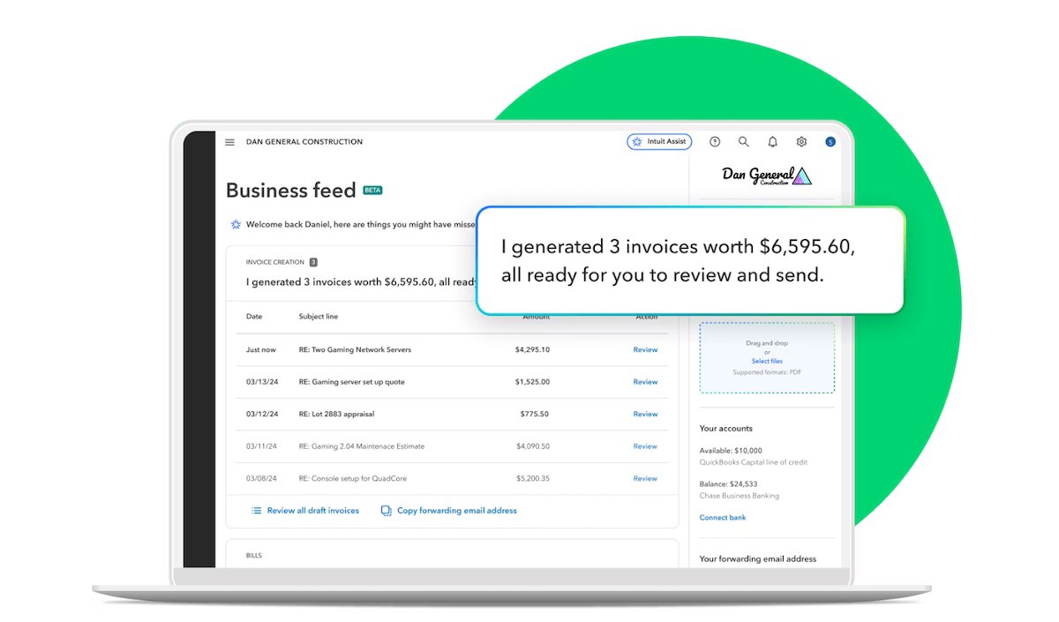
Task: Review the Gaming 2.04 Maintenace Estimate invoice
Action: (645, 446)
